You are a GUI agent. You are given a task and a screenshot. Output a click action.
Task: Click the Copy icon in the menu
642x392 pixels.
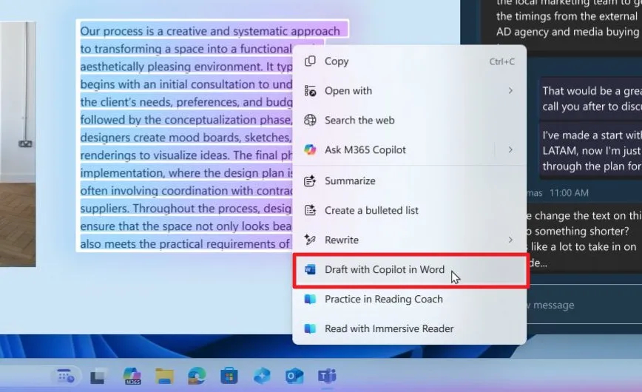tap(310, 61)
